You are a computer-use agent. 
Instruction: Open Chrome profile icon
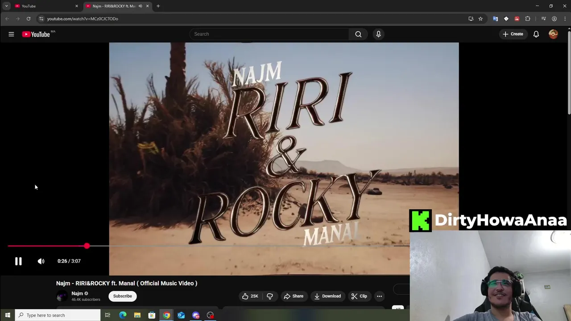click(x=554, y=19)
